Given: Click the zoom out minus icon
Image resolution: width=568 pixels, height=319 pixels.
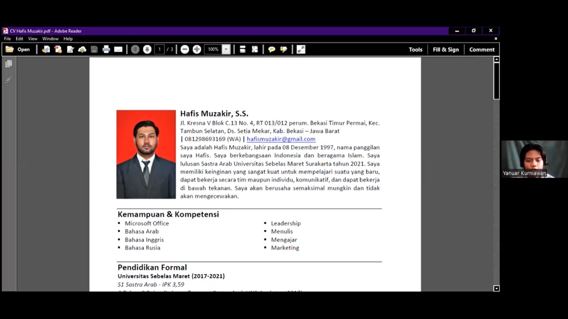Looking at the screenshot, I should 185,50.
